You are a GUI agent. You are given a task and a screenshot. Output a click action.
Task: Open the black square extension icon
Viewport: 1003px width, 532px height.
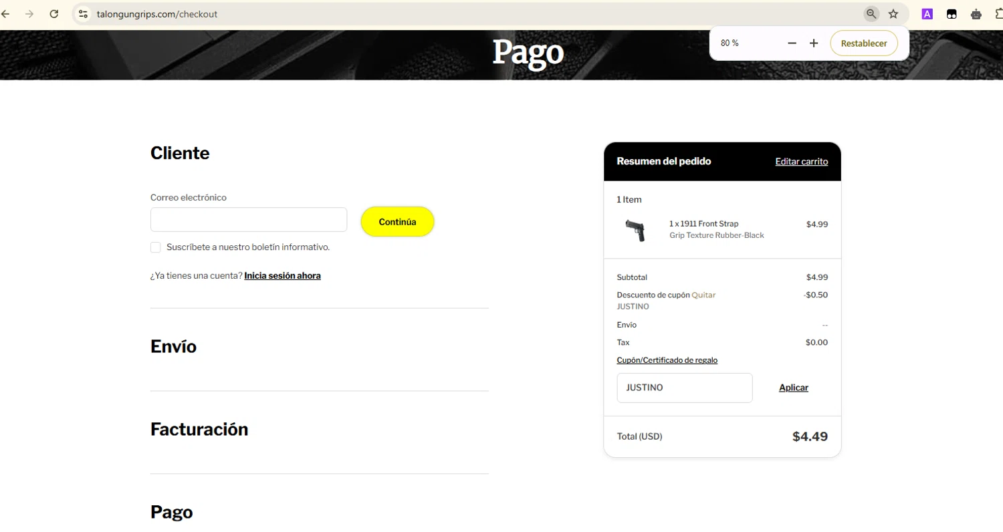click(x=952, y=13)
